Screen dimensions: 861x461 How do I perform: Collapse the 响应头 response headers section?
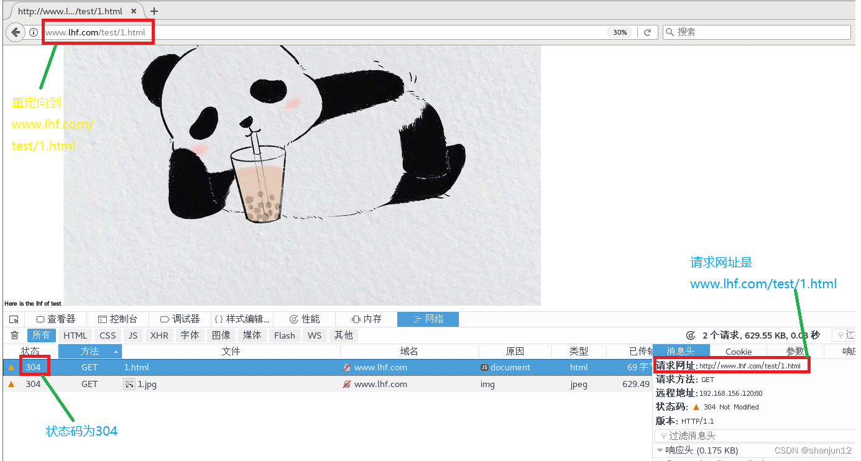click(660, 450)
